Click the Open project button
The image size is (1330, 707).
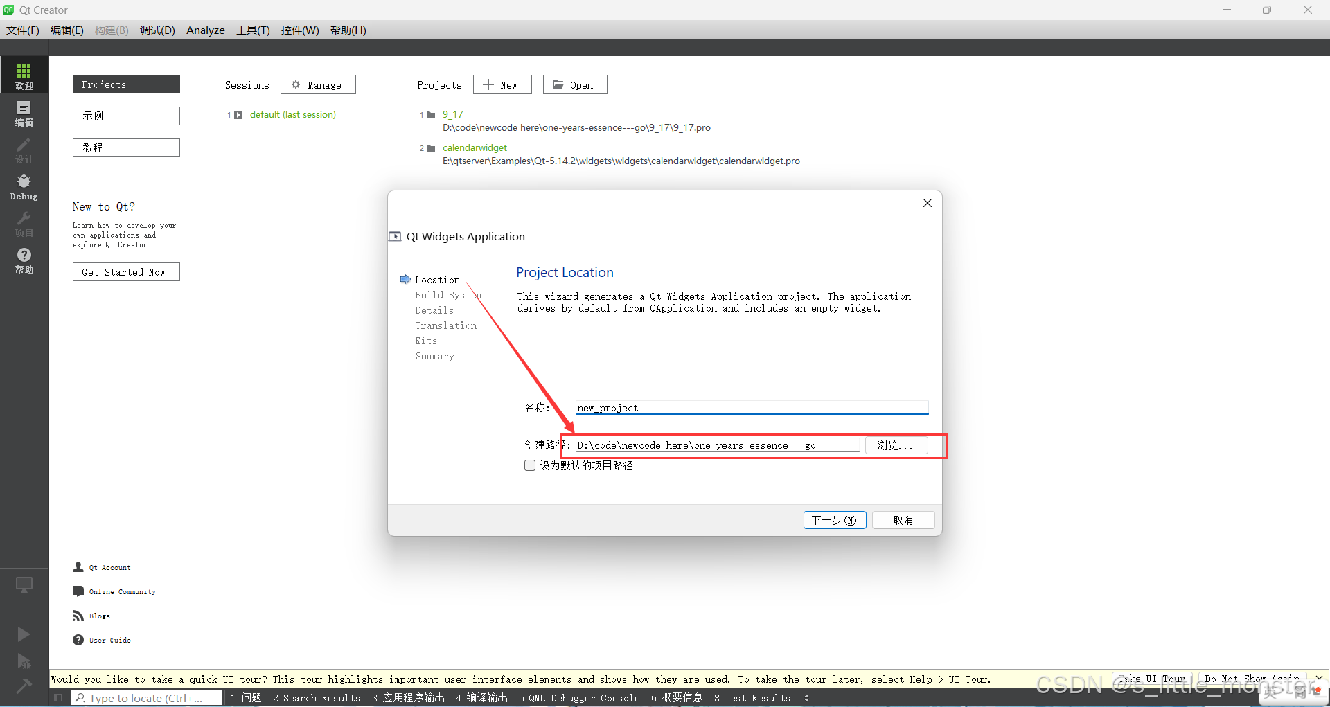coord(575,84)
